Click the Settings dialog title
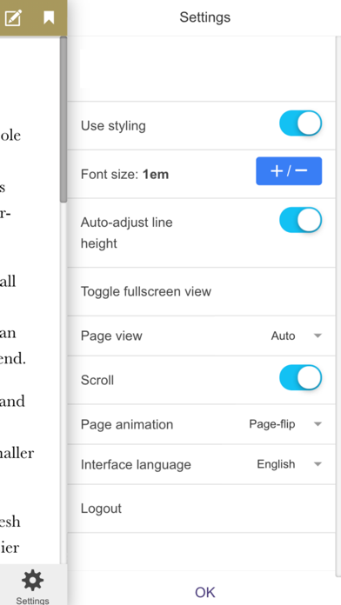This screenshot has width=341, height=605. tap(204, 17)
